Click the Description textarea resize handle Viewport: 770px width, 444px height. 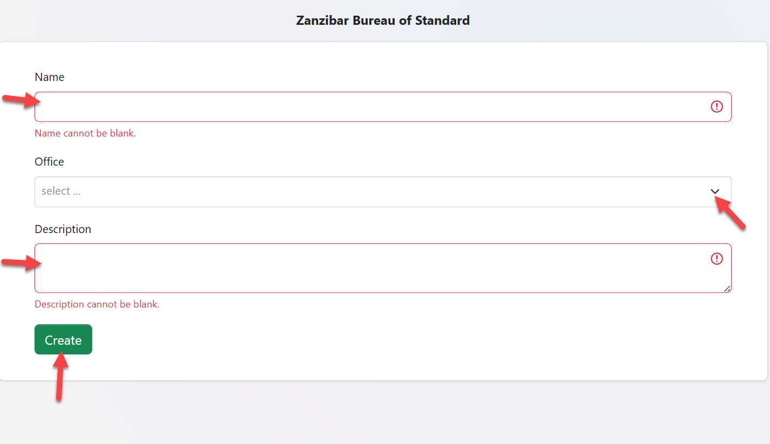727,289
